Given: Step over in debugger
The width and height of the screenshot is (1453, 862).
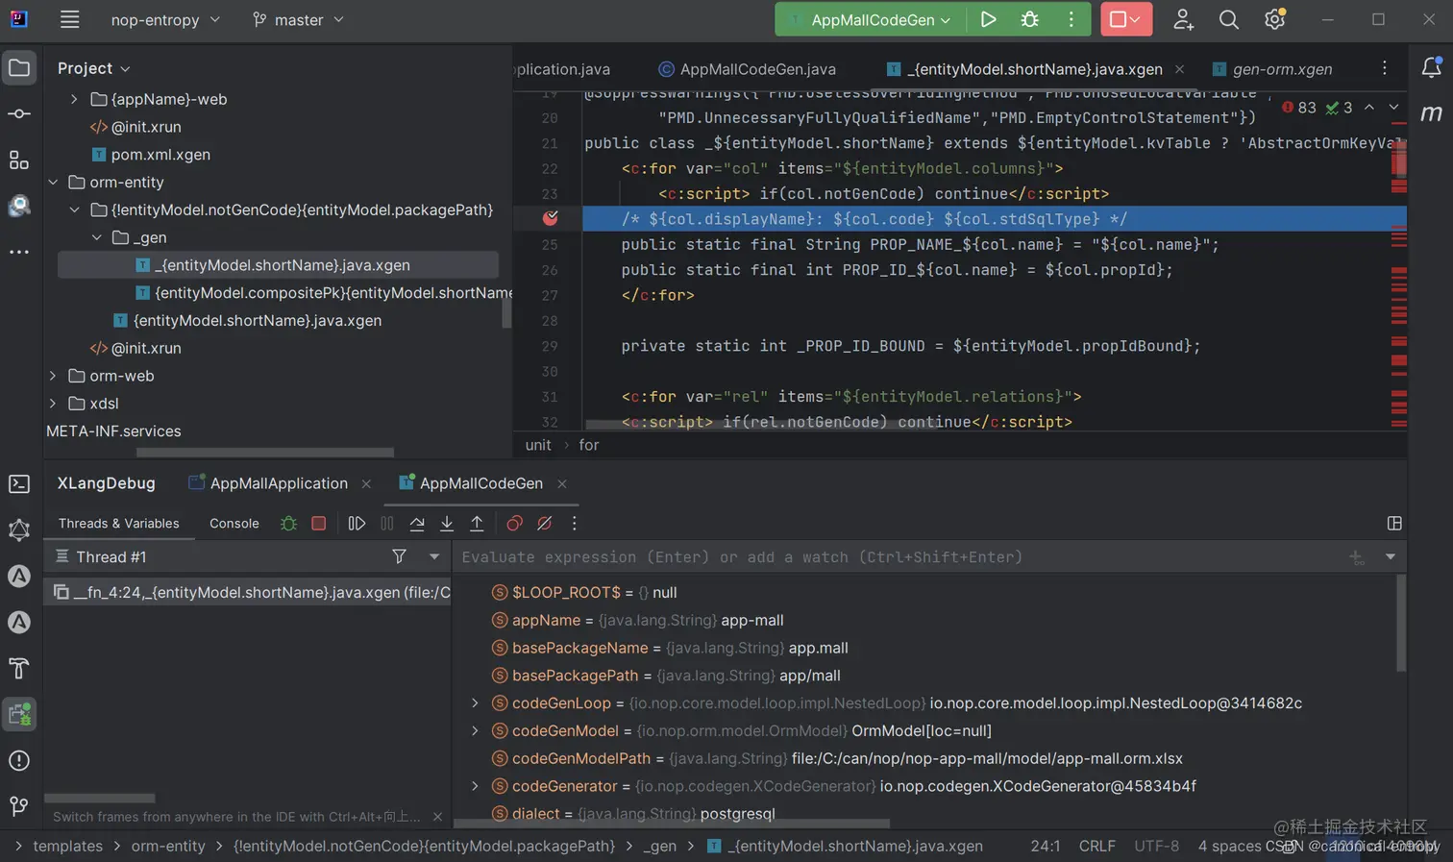Looking at the screenshot, I should click(417, 524).
